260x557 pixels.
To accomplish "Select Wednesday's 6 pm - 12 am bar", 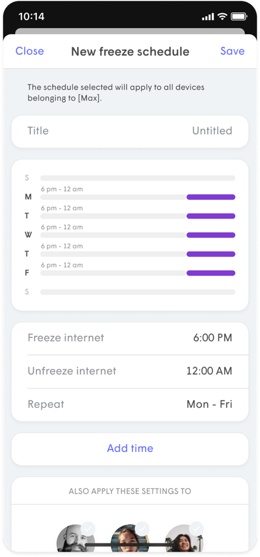I will pos(211,235).
